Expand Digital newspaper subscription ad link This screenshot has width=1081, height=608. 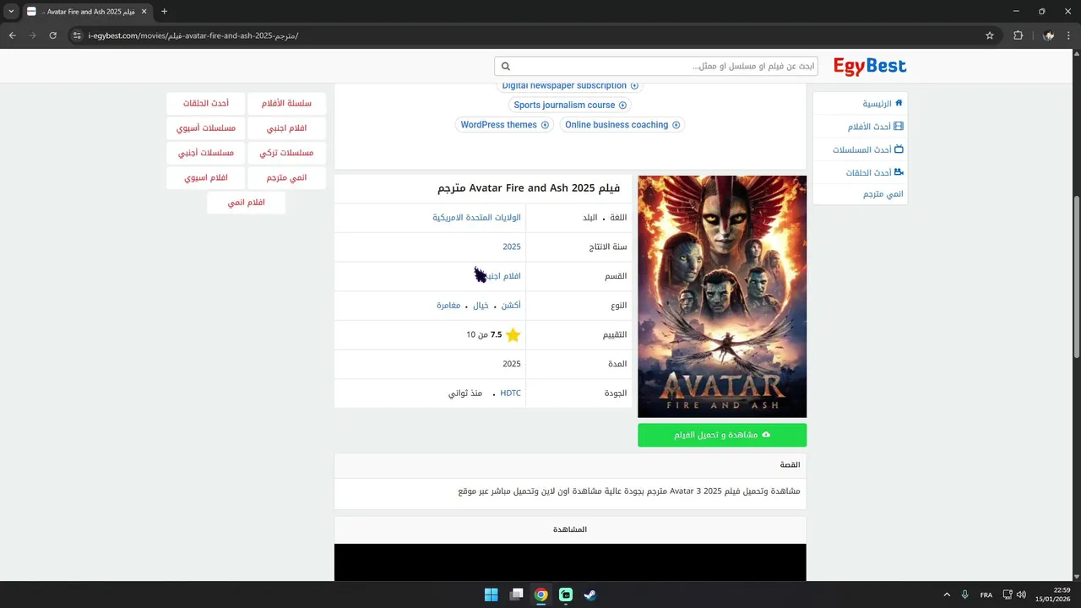coord(570,85)
